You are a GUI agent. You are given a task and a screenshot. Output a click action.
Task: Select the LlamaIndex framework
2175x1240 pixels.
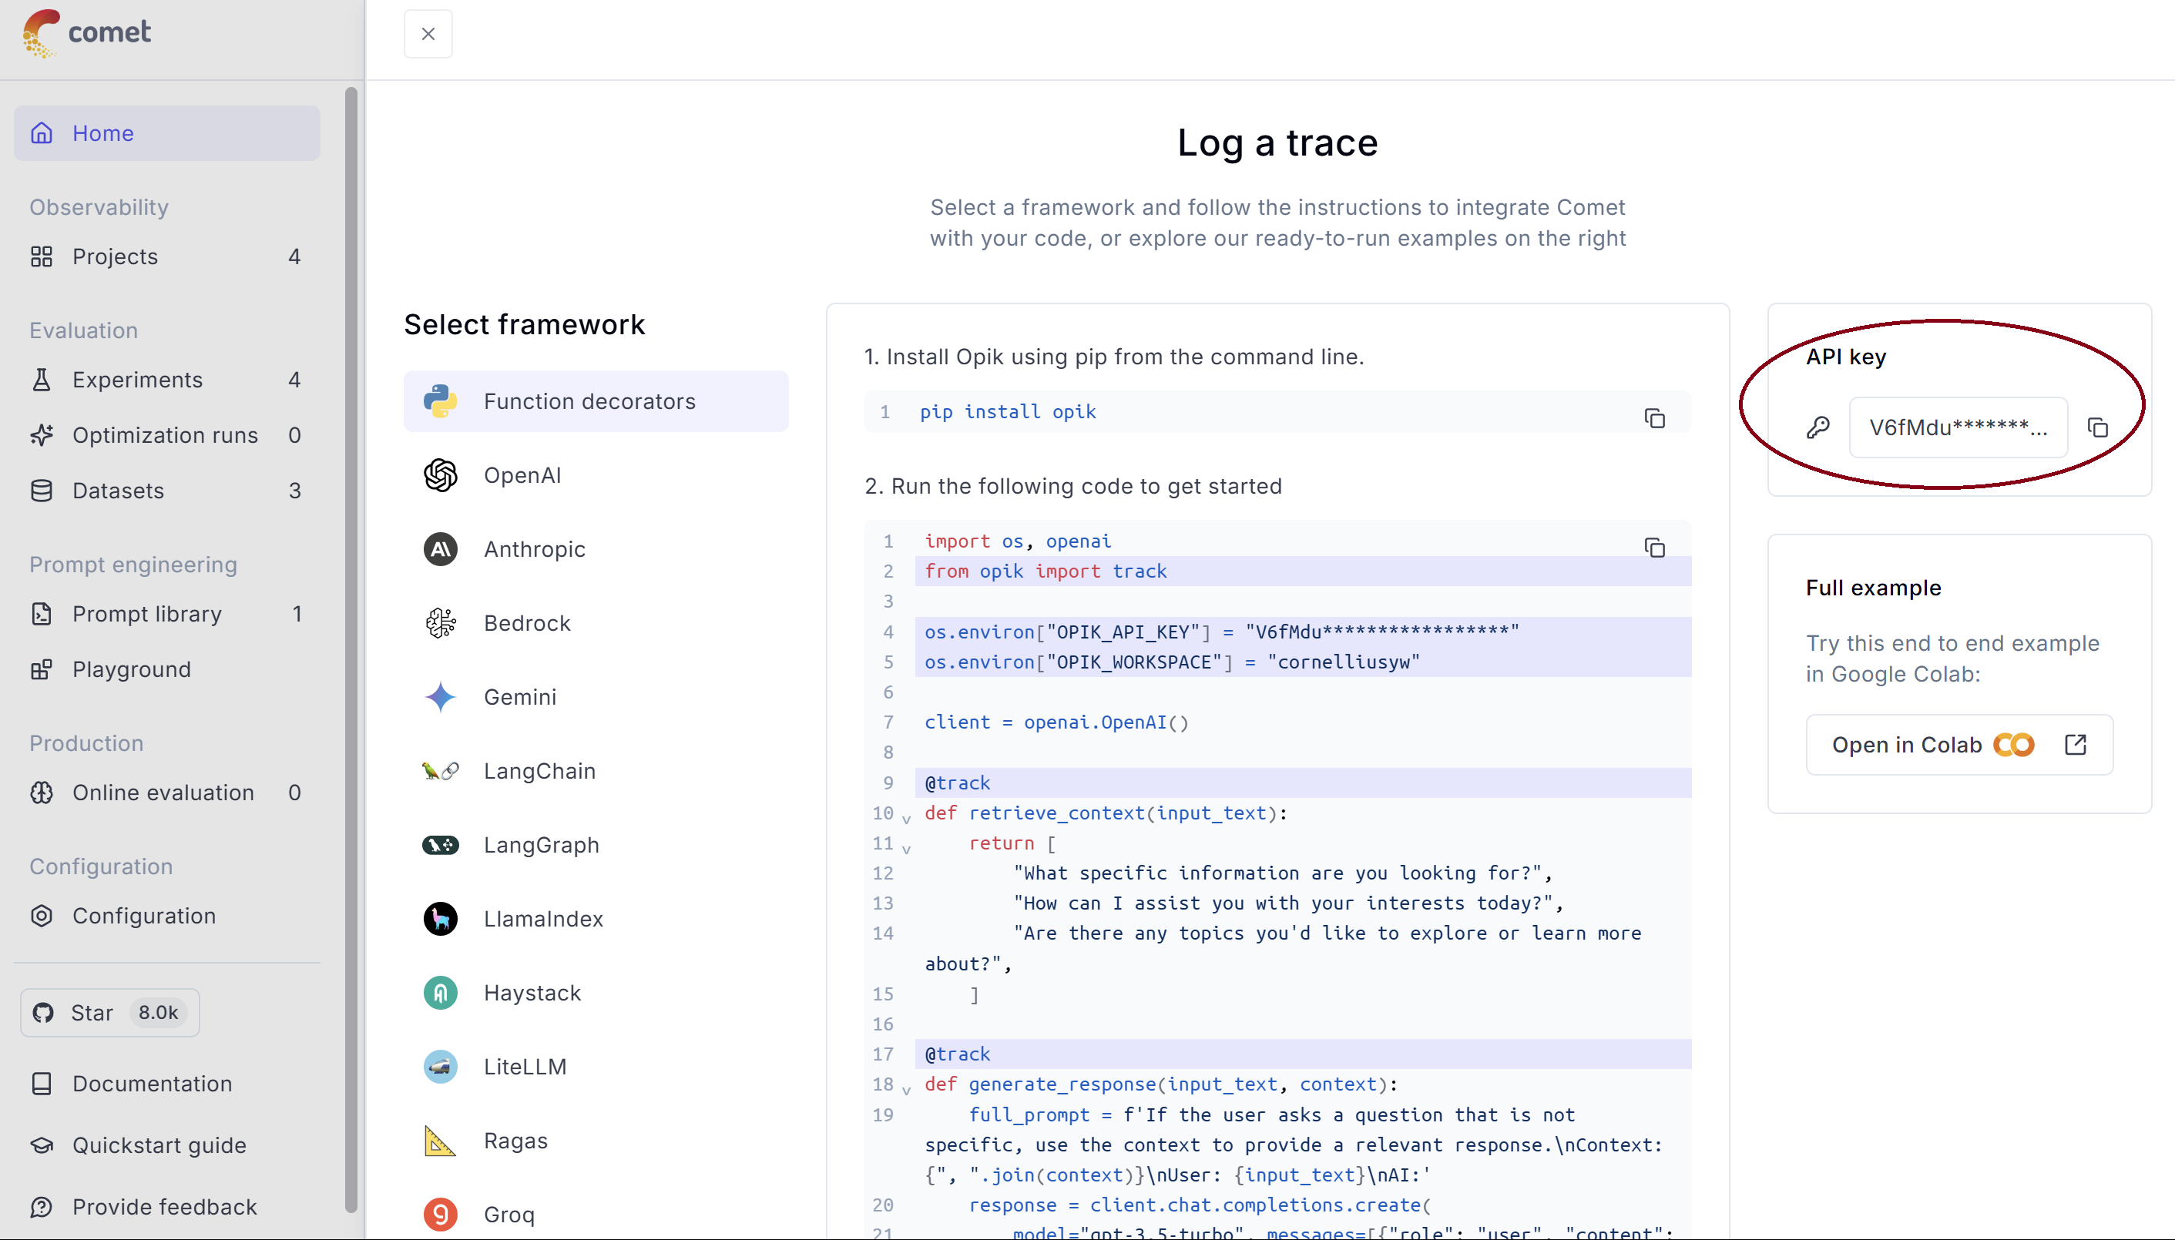point(596,919)
